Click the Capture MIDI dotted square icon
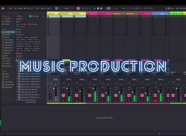Viewport: 186px width, 136px height. coord(114,9)
